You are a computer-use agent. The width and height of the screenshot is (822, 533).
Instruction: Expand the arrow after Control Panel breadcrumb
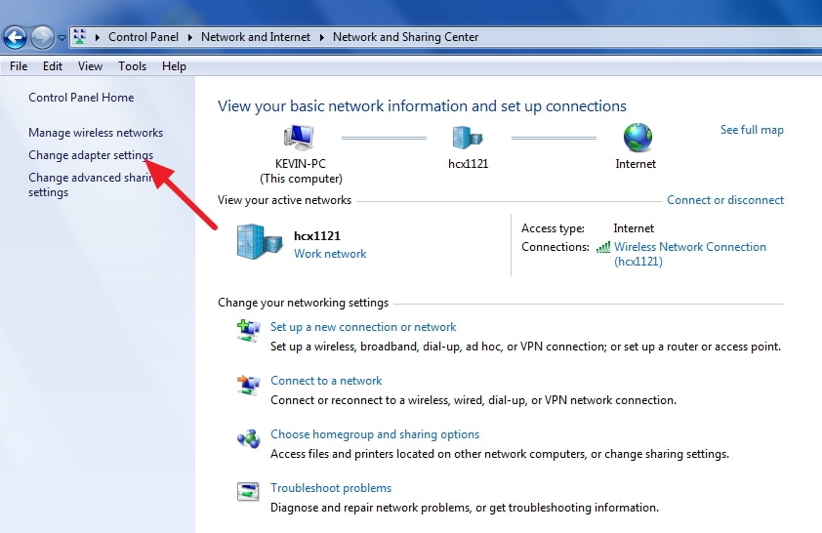pos(189,37)
